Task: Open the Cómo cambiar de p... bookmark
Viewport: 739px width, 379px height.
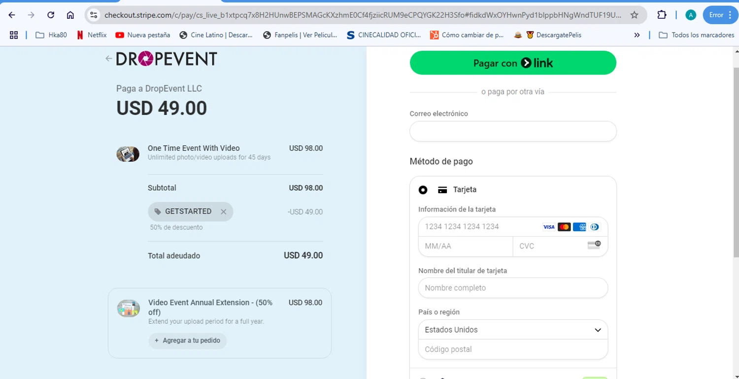Action: tap(467, 35)
